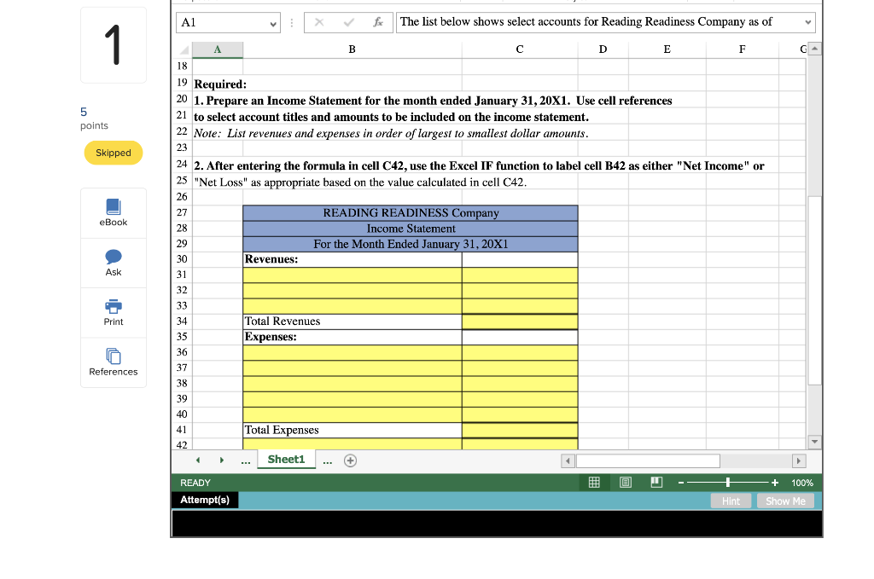Open Page Break Preview via its icon
The height and width of the screenshot is (579, 874).
pyautogui.click(x=656, y=482)
